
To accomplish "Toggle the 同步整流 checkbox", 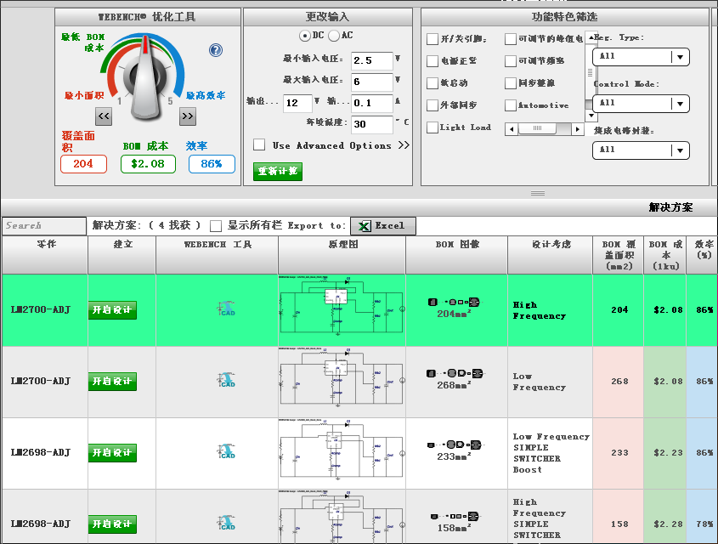I will pos(511,83).
